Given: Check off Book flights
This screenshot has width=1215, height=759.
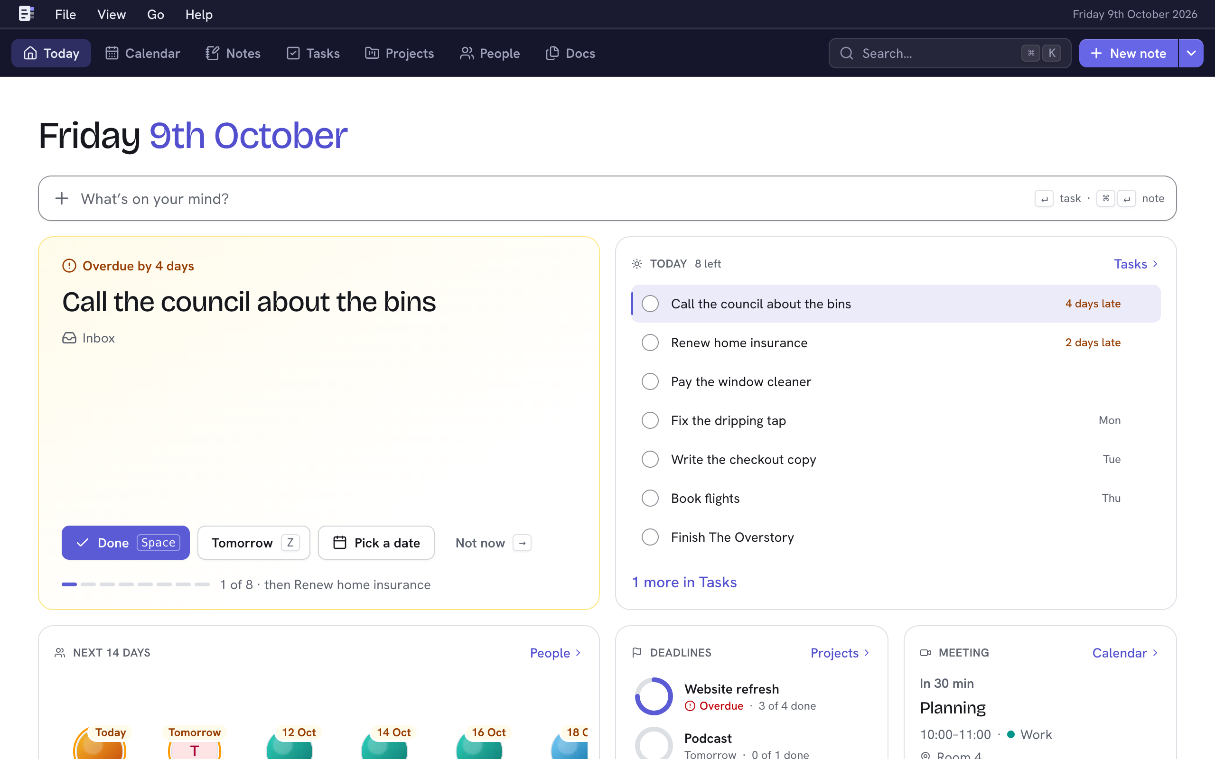Looking at the screenshot, I should point(650,498).
